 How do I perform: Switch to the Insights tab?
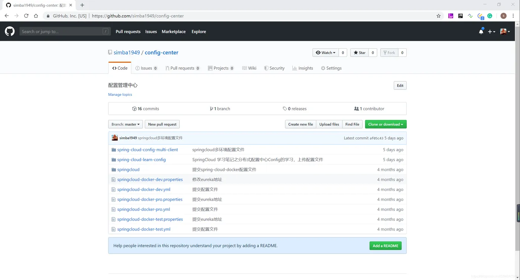303,68
